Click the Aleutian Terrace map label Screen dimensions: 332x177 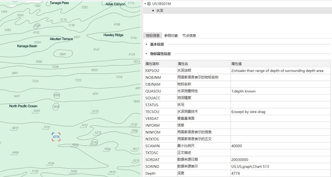pyautogui.click(x=61, y=39)
